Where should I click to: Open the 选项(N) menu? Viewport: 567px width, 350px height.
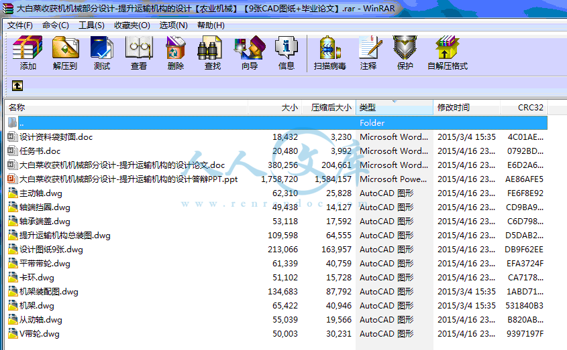point(174,25)
